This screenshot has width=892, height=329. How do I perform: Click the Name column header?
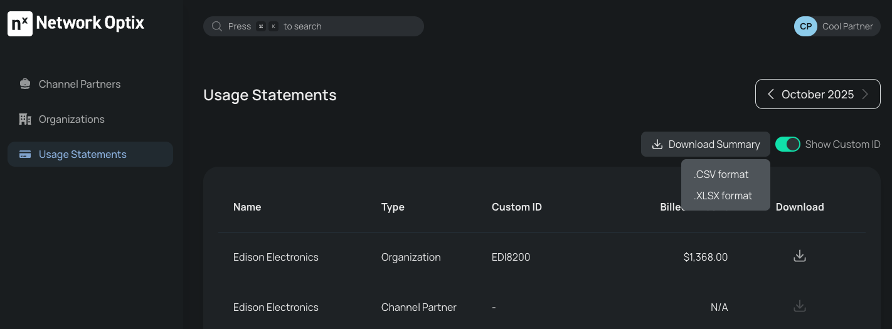pyautogui.click(x=247, y=207)
